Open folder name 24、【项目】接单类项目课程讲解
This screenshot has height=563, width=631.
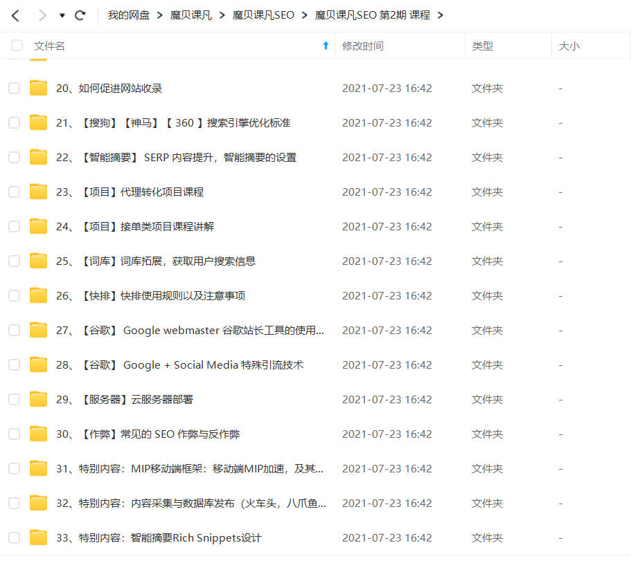(x=135, y=226)
